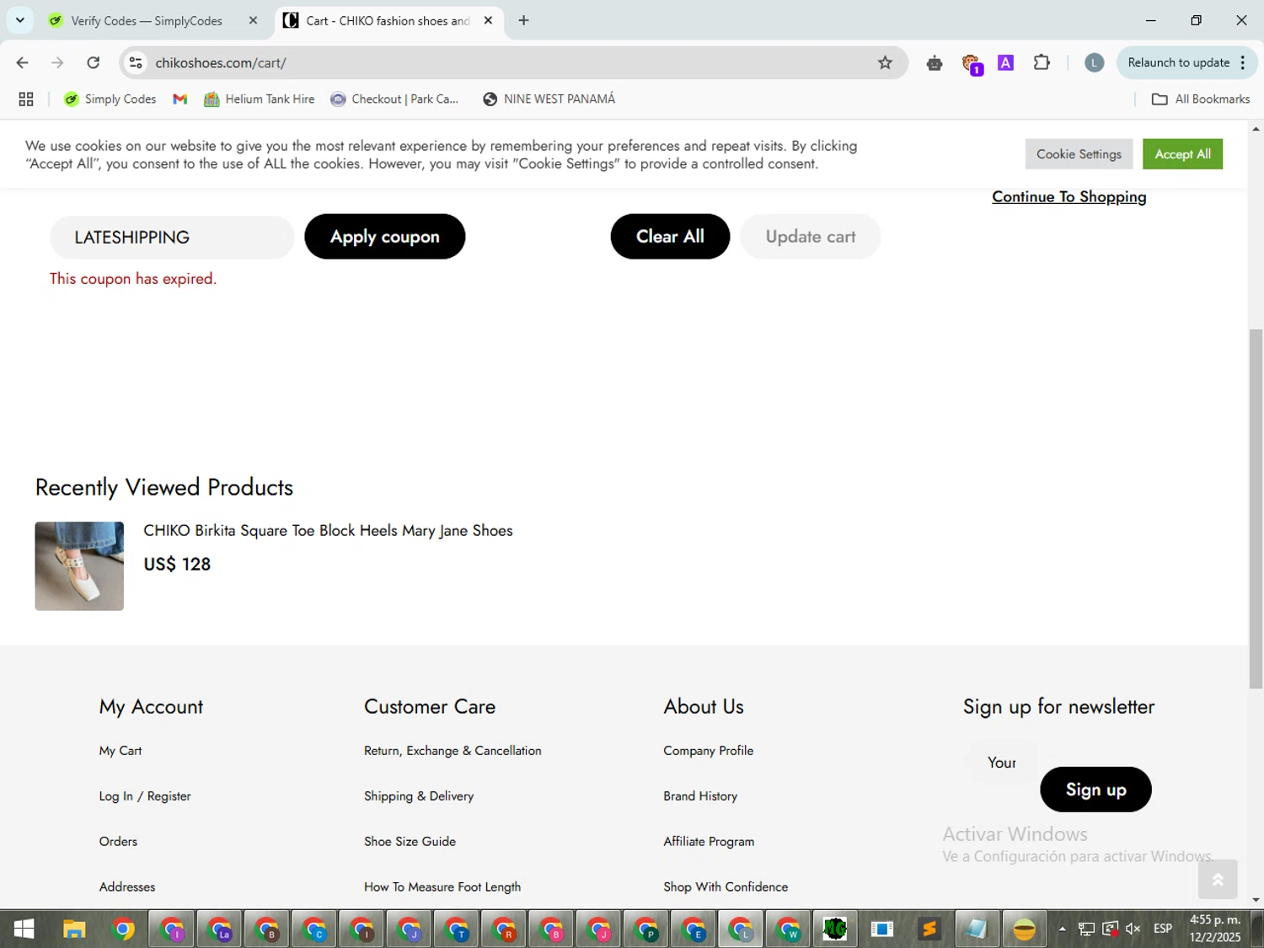The width and height of the screenshot is (1264, 948).
Task: Open Brand History link
Action: (700, 796)
